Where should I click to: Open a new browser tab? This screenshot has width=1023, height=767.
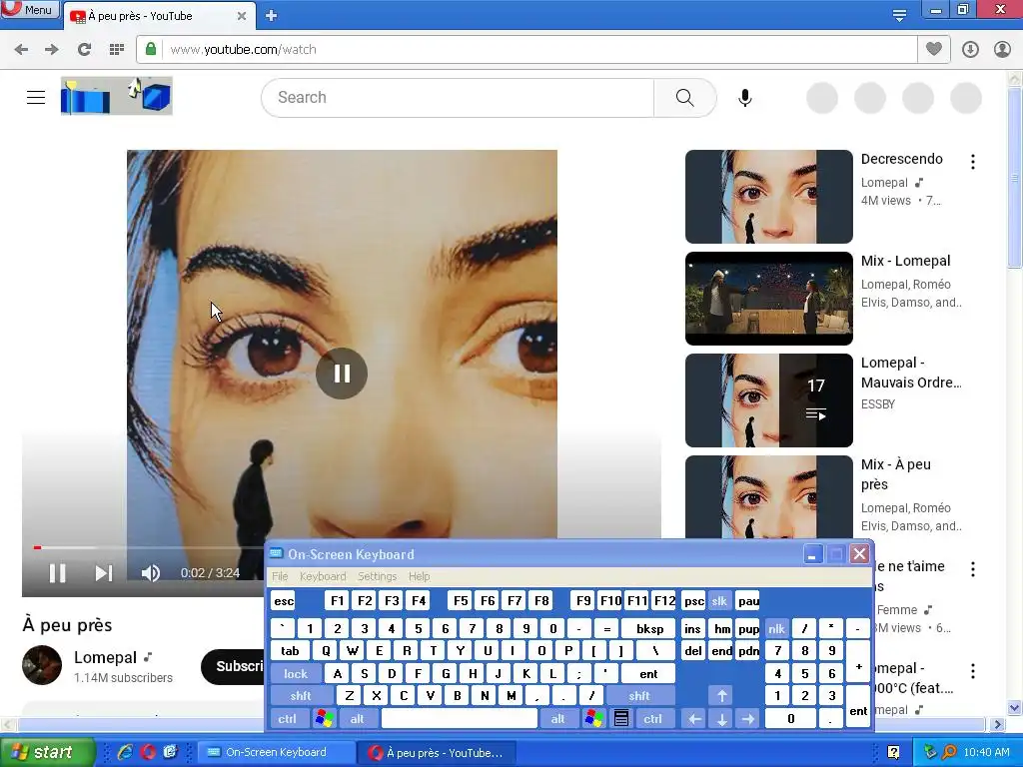pyautogui.click(x=272, y=16)
